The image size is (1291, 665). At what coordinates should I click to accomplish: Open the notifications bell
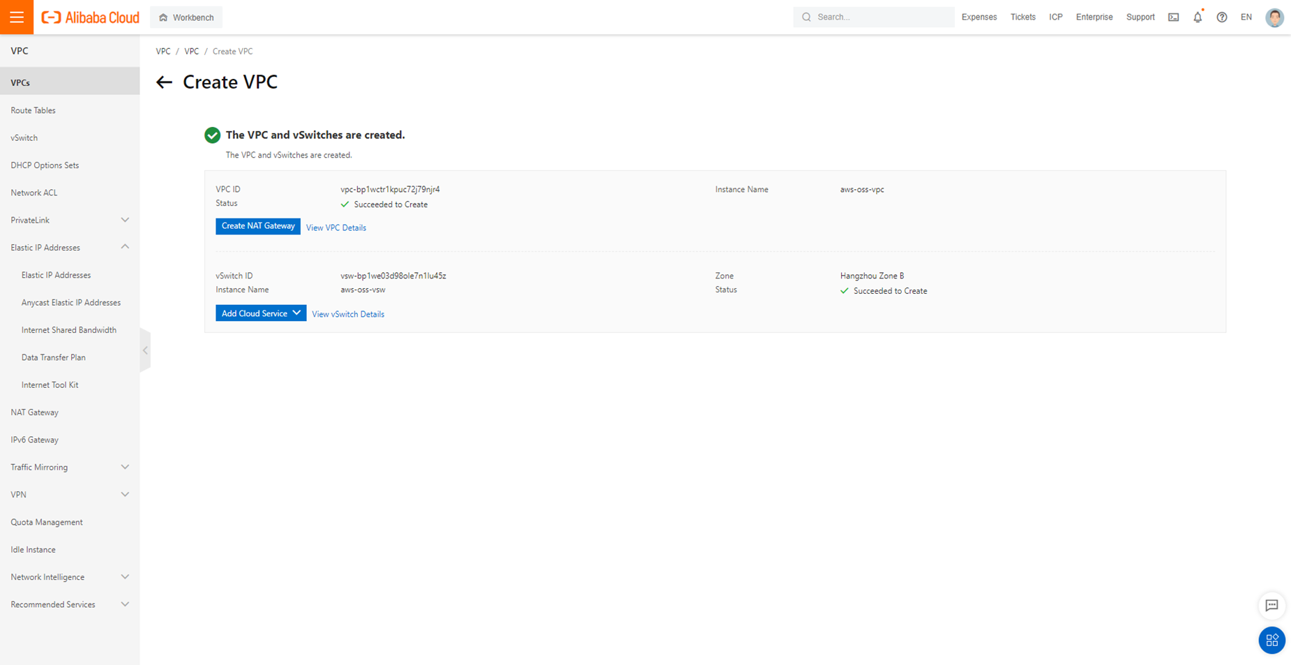(x=1198, y=17)
